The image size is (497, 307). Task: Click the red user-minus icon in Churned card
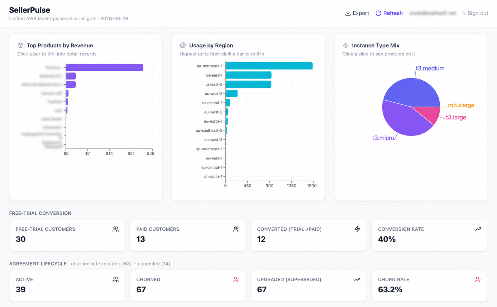[237, 280]
